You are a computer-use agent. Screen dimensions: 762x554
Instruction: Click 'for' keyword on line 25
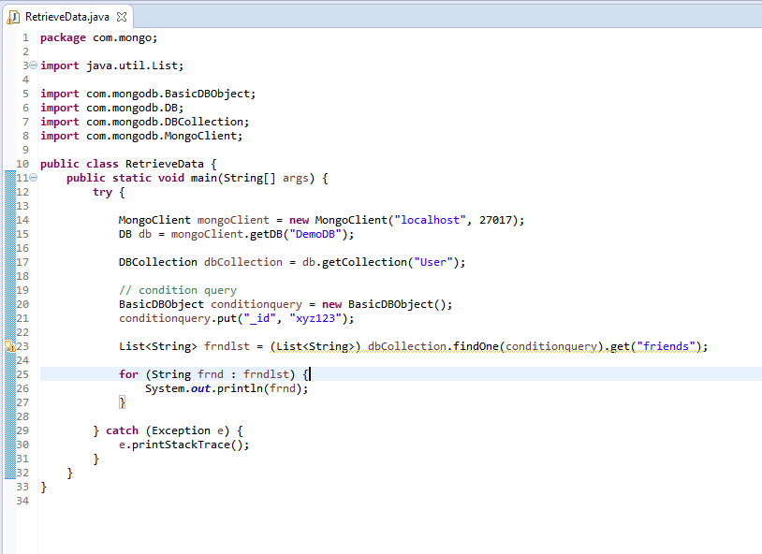point(129,374)
